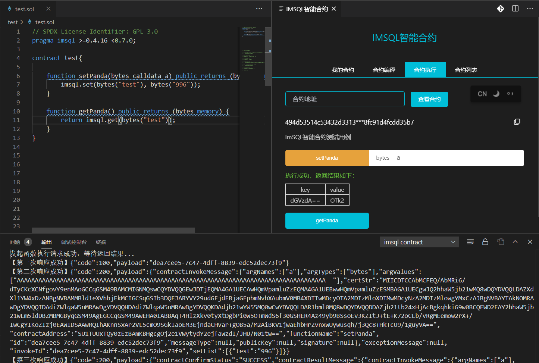Maximize the panel with chevron up icon

[x=515, y=242]
